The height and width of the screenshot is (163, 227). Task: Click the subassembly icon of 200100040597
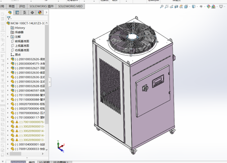click(x=13, y=90)
